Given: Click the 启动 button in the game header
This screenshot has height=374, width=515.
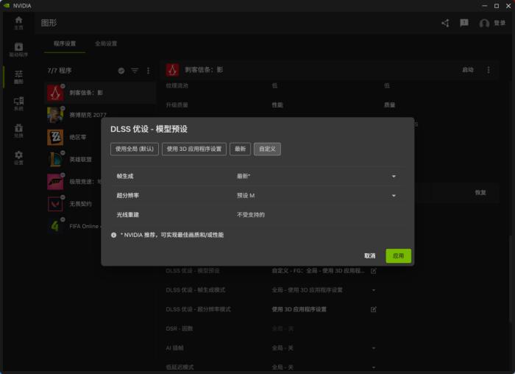Looking at the screenshot, I should (x=468, y=70).
